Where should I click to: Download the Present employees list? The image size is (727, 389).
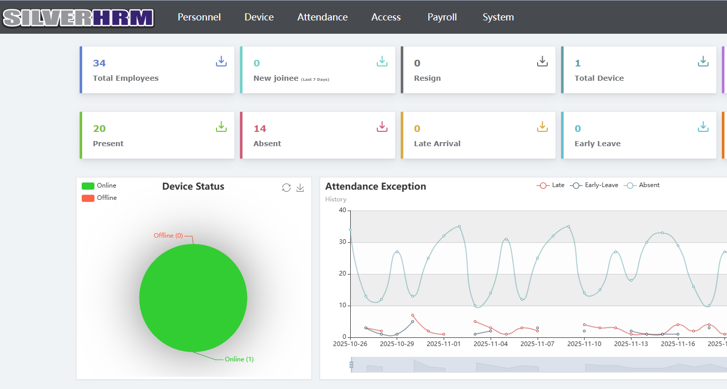221,127
